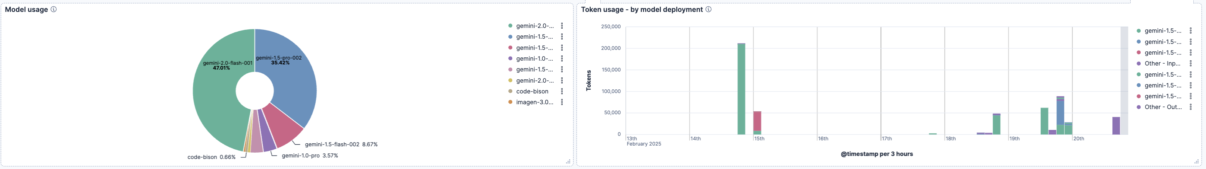The height and width of the screenshot is (169, 1206).
Task: Open options for green gemini-2.0 legend entry in Model usage
Action: [562, 26]
